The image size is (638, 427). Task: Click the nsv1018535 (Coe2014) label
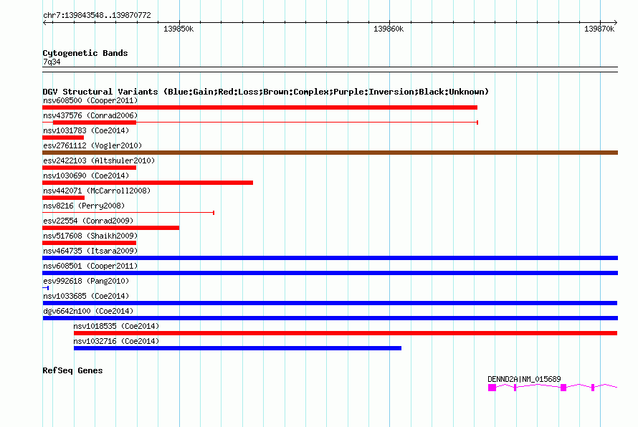click(116, 326)
